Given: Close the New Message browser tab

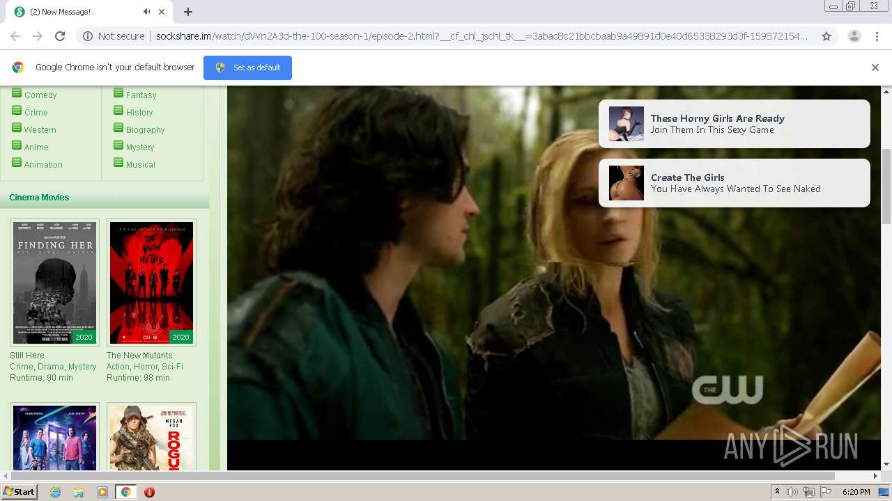Looking at the screenshot, I should 162,12.
